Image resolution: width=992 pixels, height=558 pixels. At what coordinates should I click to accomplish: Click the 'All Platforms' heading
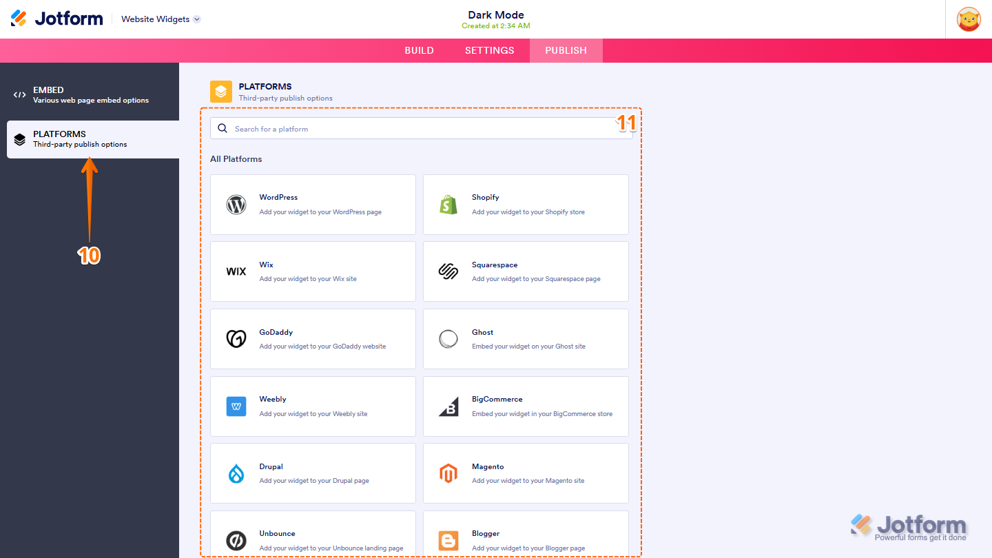click(x=236, y=159)
